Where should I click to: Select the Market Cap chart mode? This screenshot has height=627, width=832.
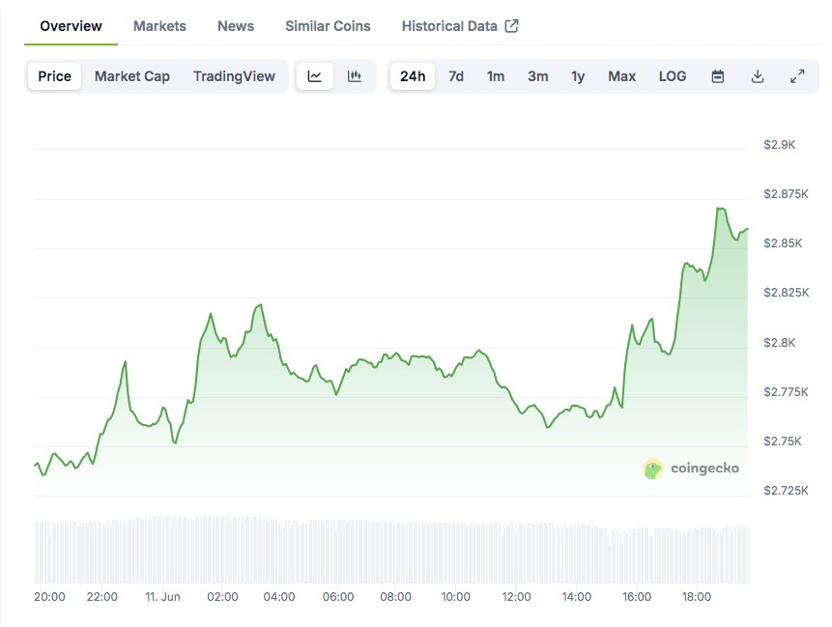[132, 76]
